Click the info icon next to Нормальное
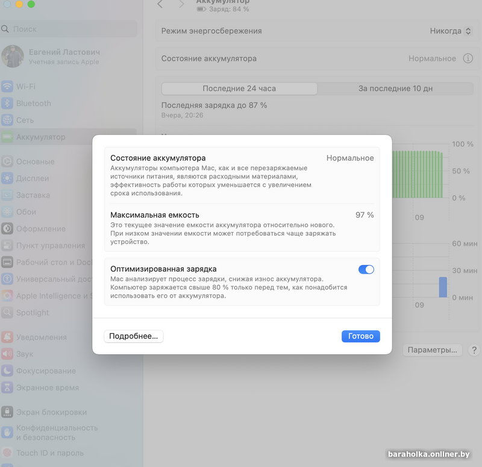Image resolution: width=482 pixels, height=467 pixels. pos(468,58)
